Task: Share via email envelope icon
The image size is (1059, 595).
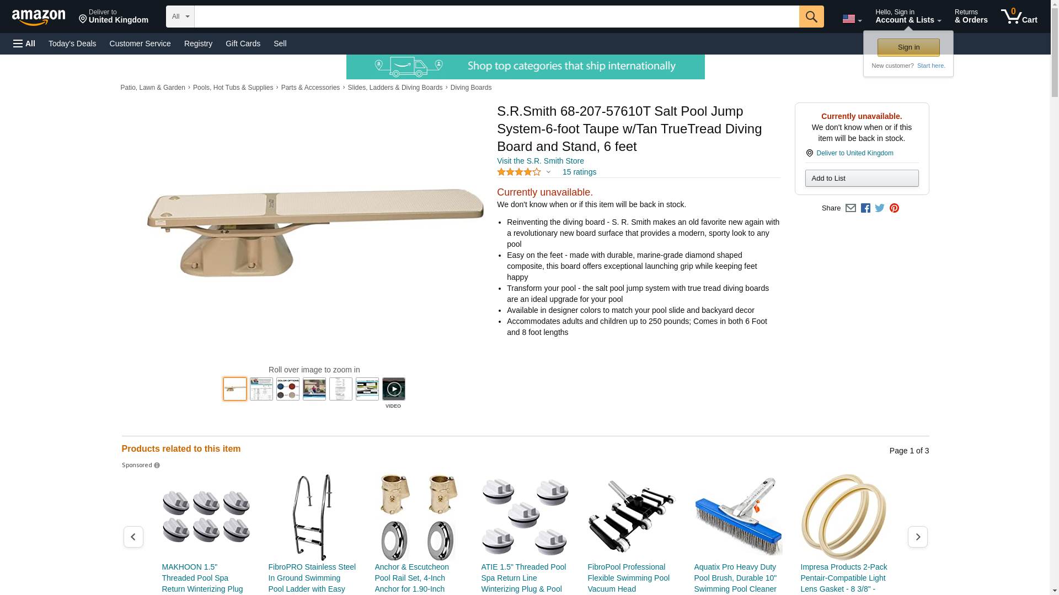Action: click(851, 208)
